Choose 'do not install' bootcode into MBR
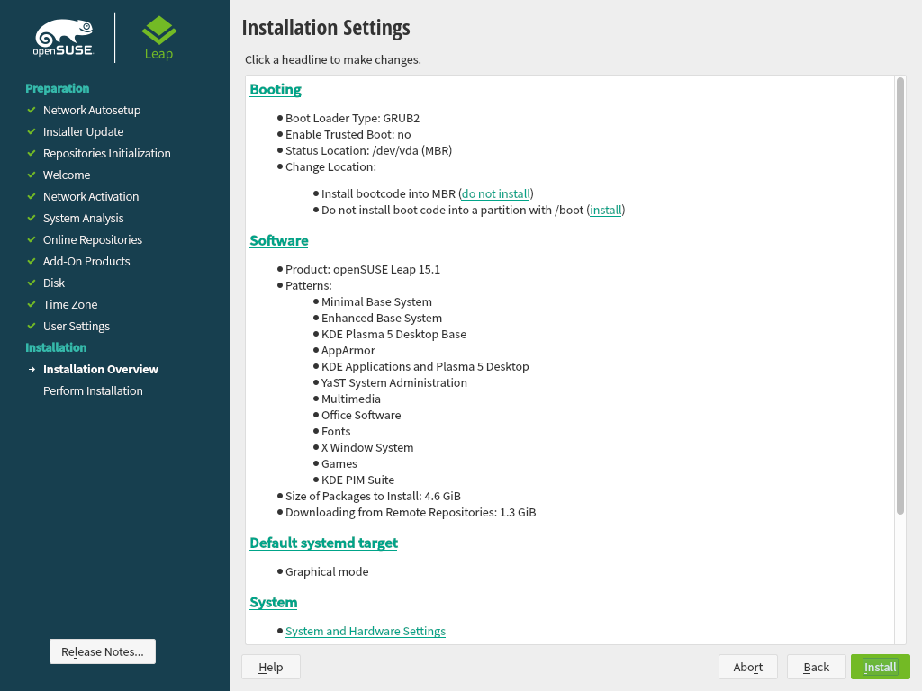Image resolution: width=922 pixels, height=691 pixels. pyautogui.click(x=496, y=194)
